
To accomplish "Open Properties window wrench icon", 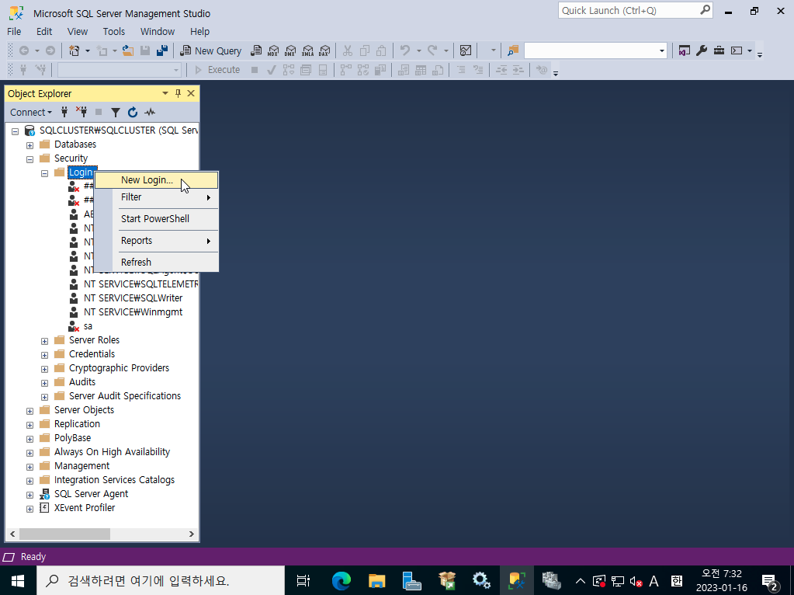I will (x=702, y=50).
